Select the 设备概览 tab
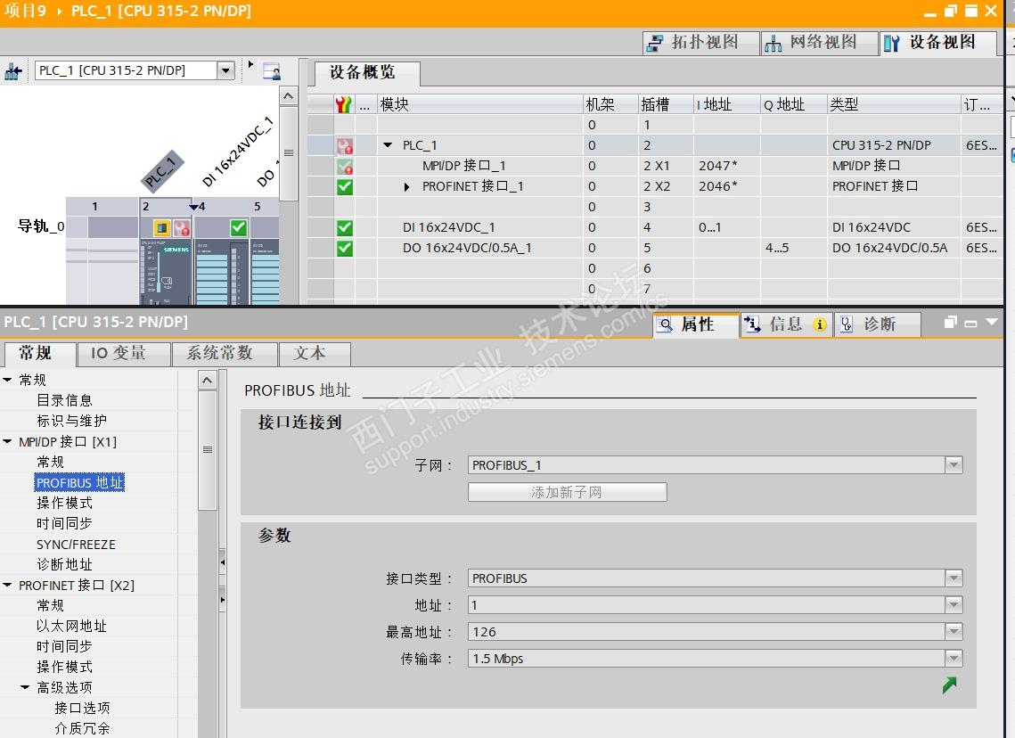Viewport: 1015px width, 738px height. (x=365, y=72)
